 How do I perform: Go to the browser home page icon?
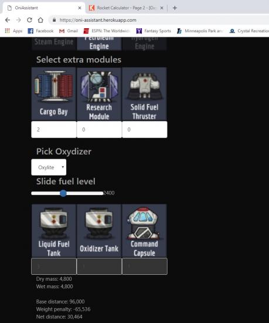40,20
